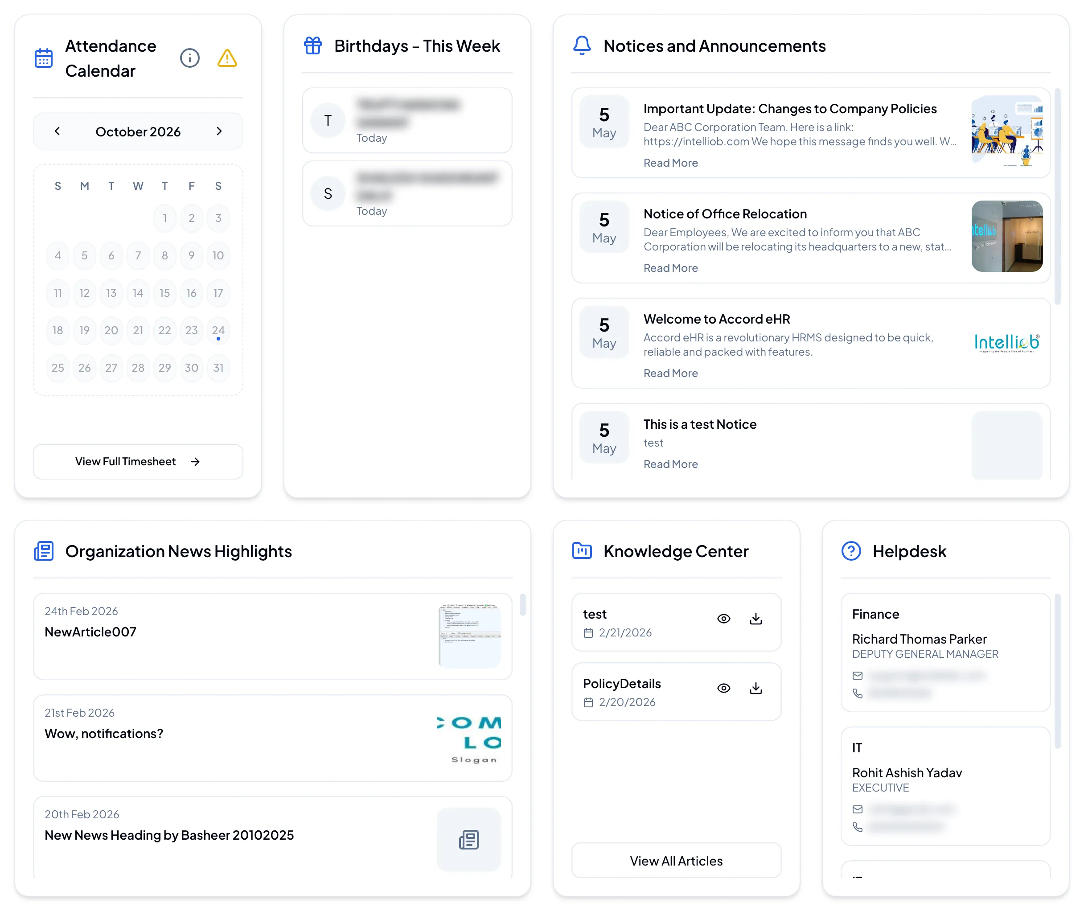Click the notices bell icon

click(582, 45)
